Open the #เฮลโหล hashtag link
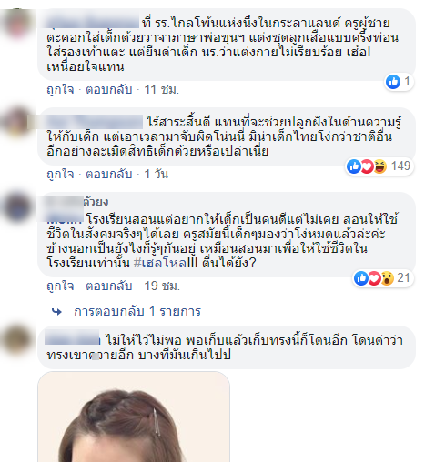 tap(160, 263)
